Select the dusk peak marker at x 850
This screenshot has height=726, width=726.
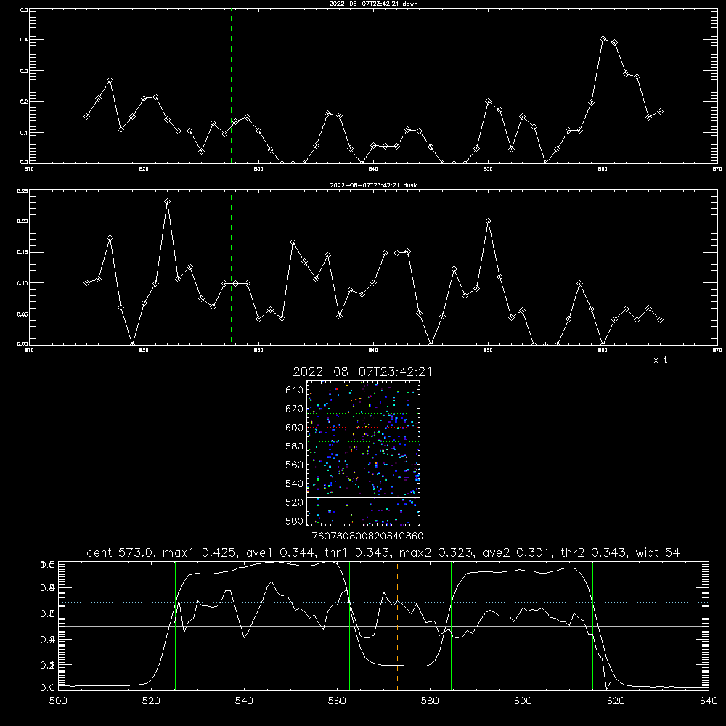tap(488, 221)
